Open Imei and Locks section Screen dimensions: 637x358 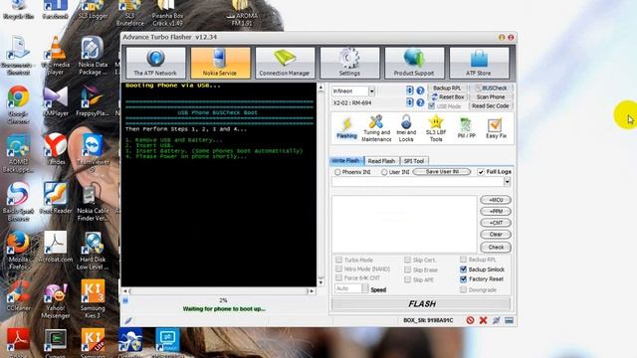pyautogui.click(x=406, y=128)
